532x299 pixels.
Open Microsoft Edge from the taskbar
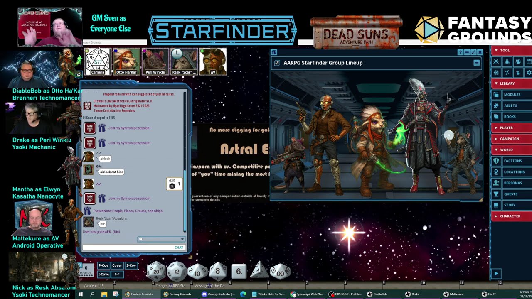(243, 294)
